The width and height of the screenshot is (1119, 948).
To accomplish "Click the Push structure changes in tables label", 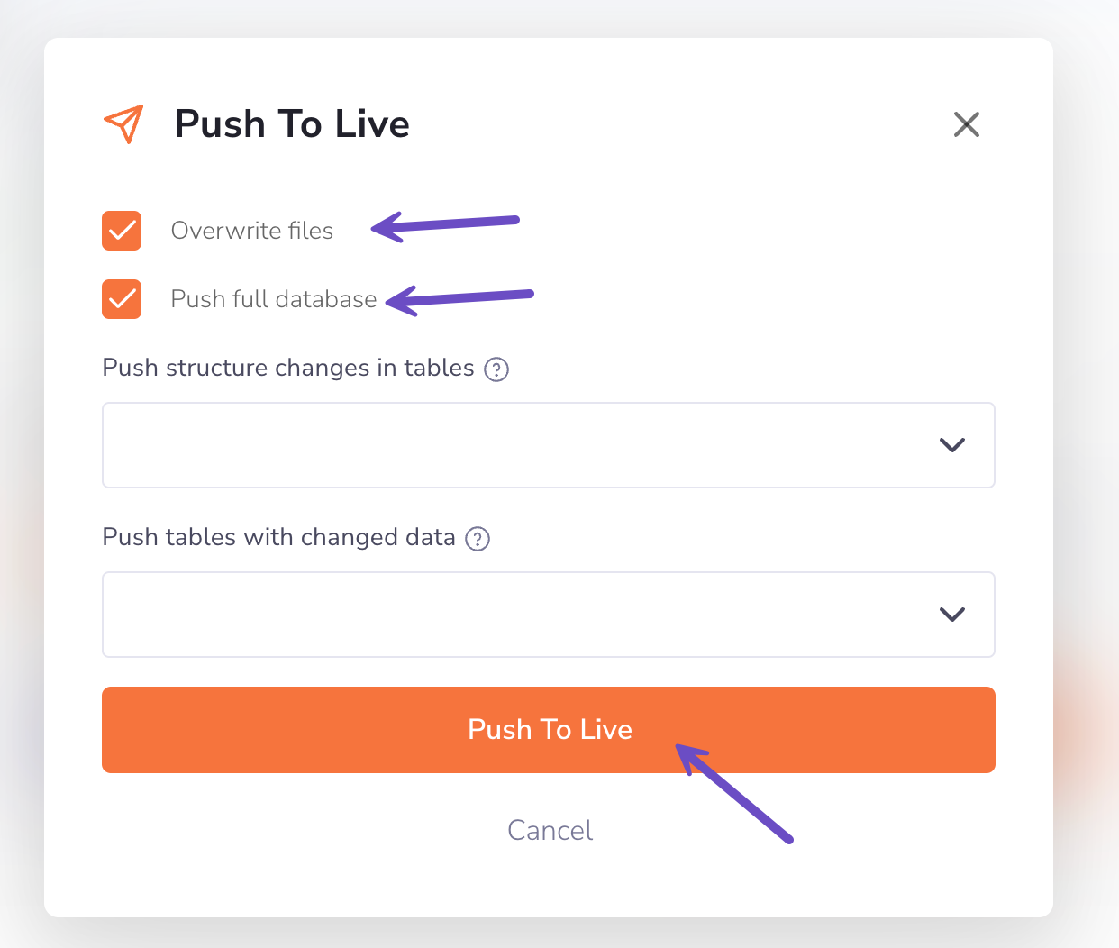I will click(288, 368).
